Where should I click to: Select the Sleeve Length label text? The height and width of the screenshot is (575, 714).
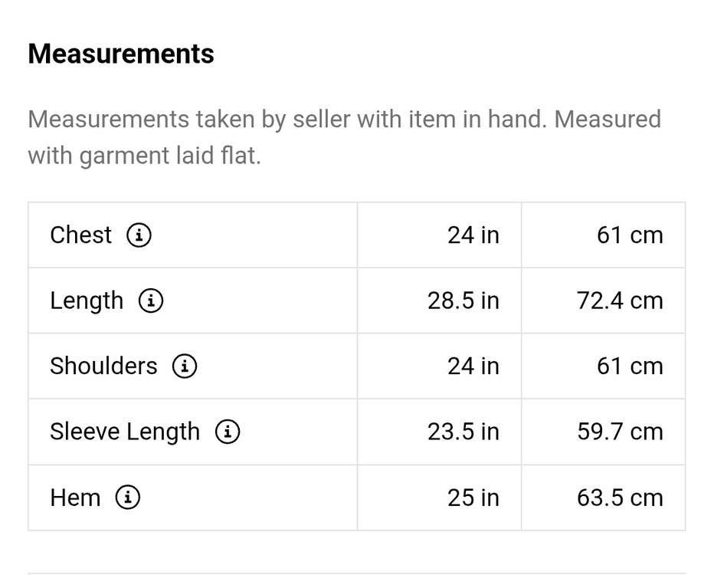point(124,432)
